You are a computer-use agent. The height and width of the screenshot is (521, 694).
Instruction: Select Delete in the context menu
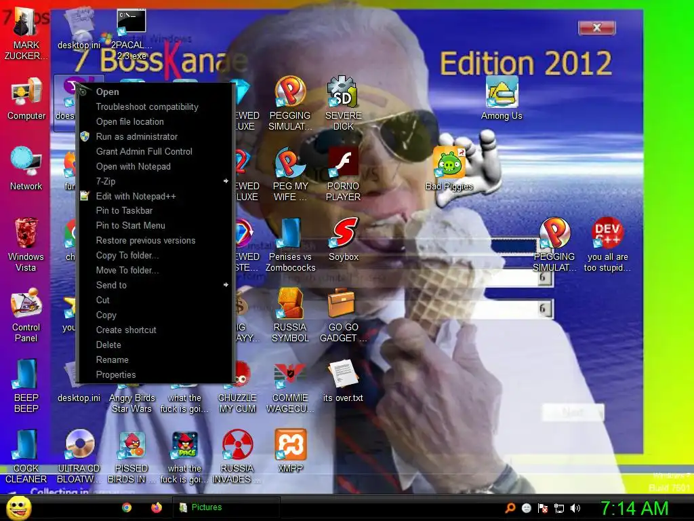click(x=155, y=345)
